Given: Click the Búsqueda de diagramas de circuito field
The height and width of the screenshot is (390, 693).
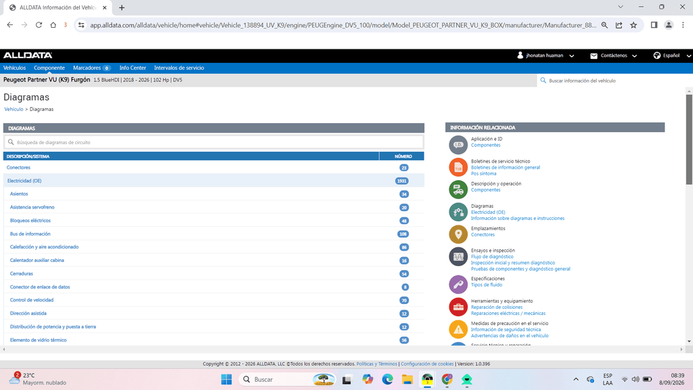Looking at the screenshot, I should point(214,142).
